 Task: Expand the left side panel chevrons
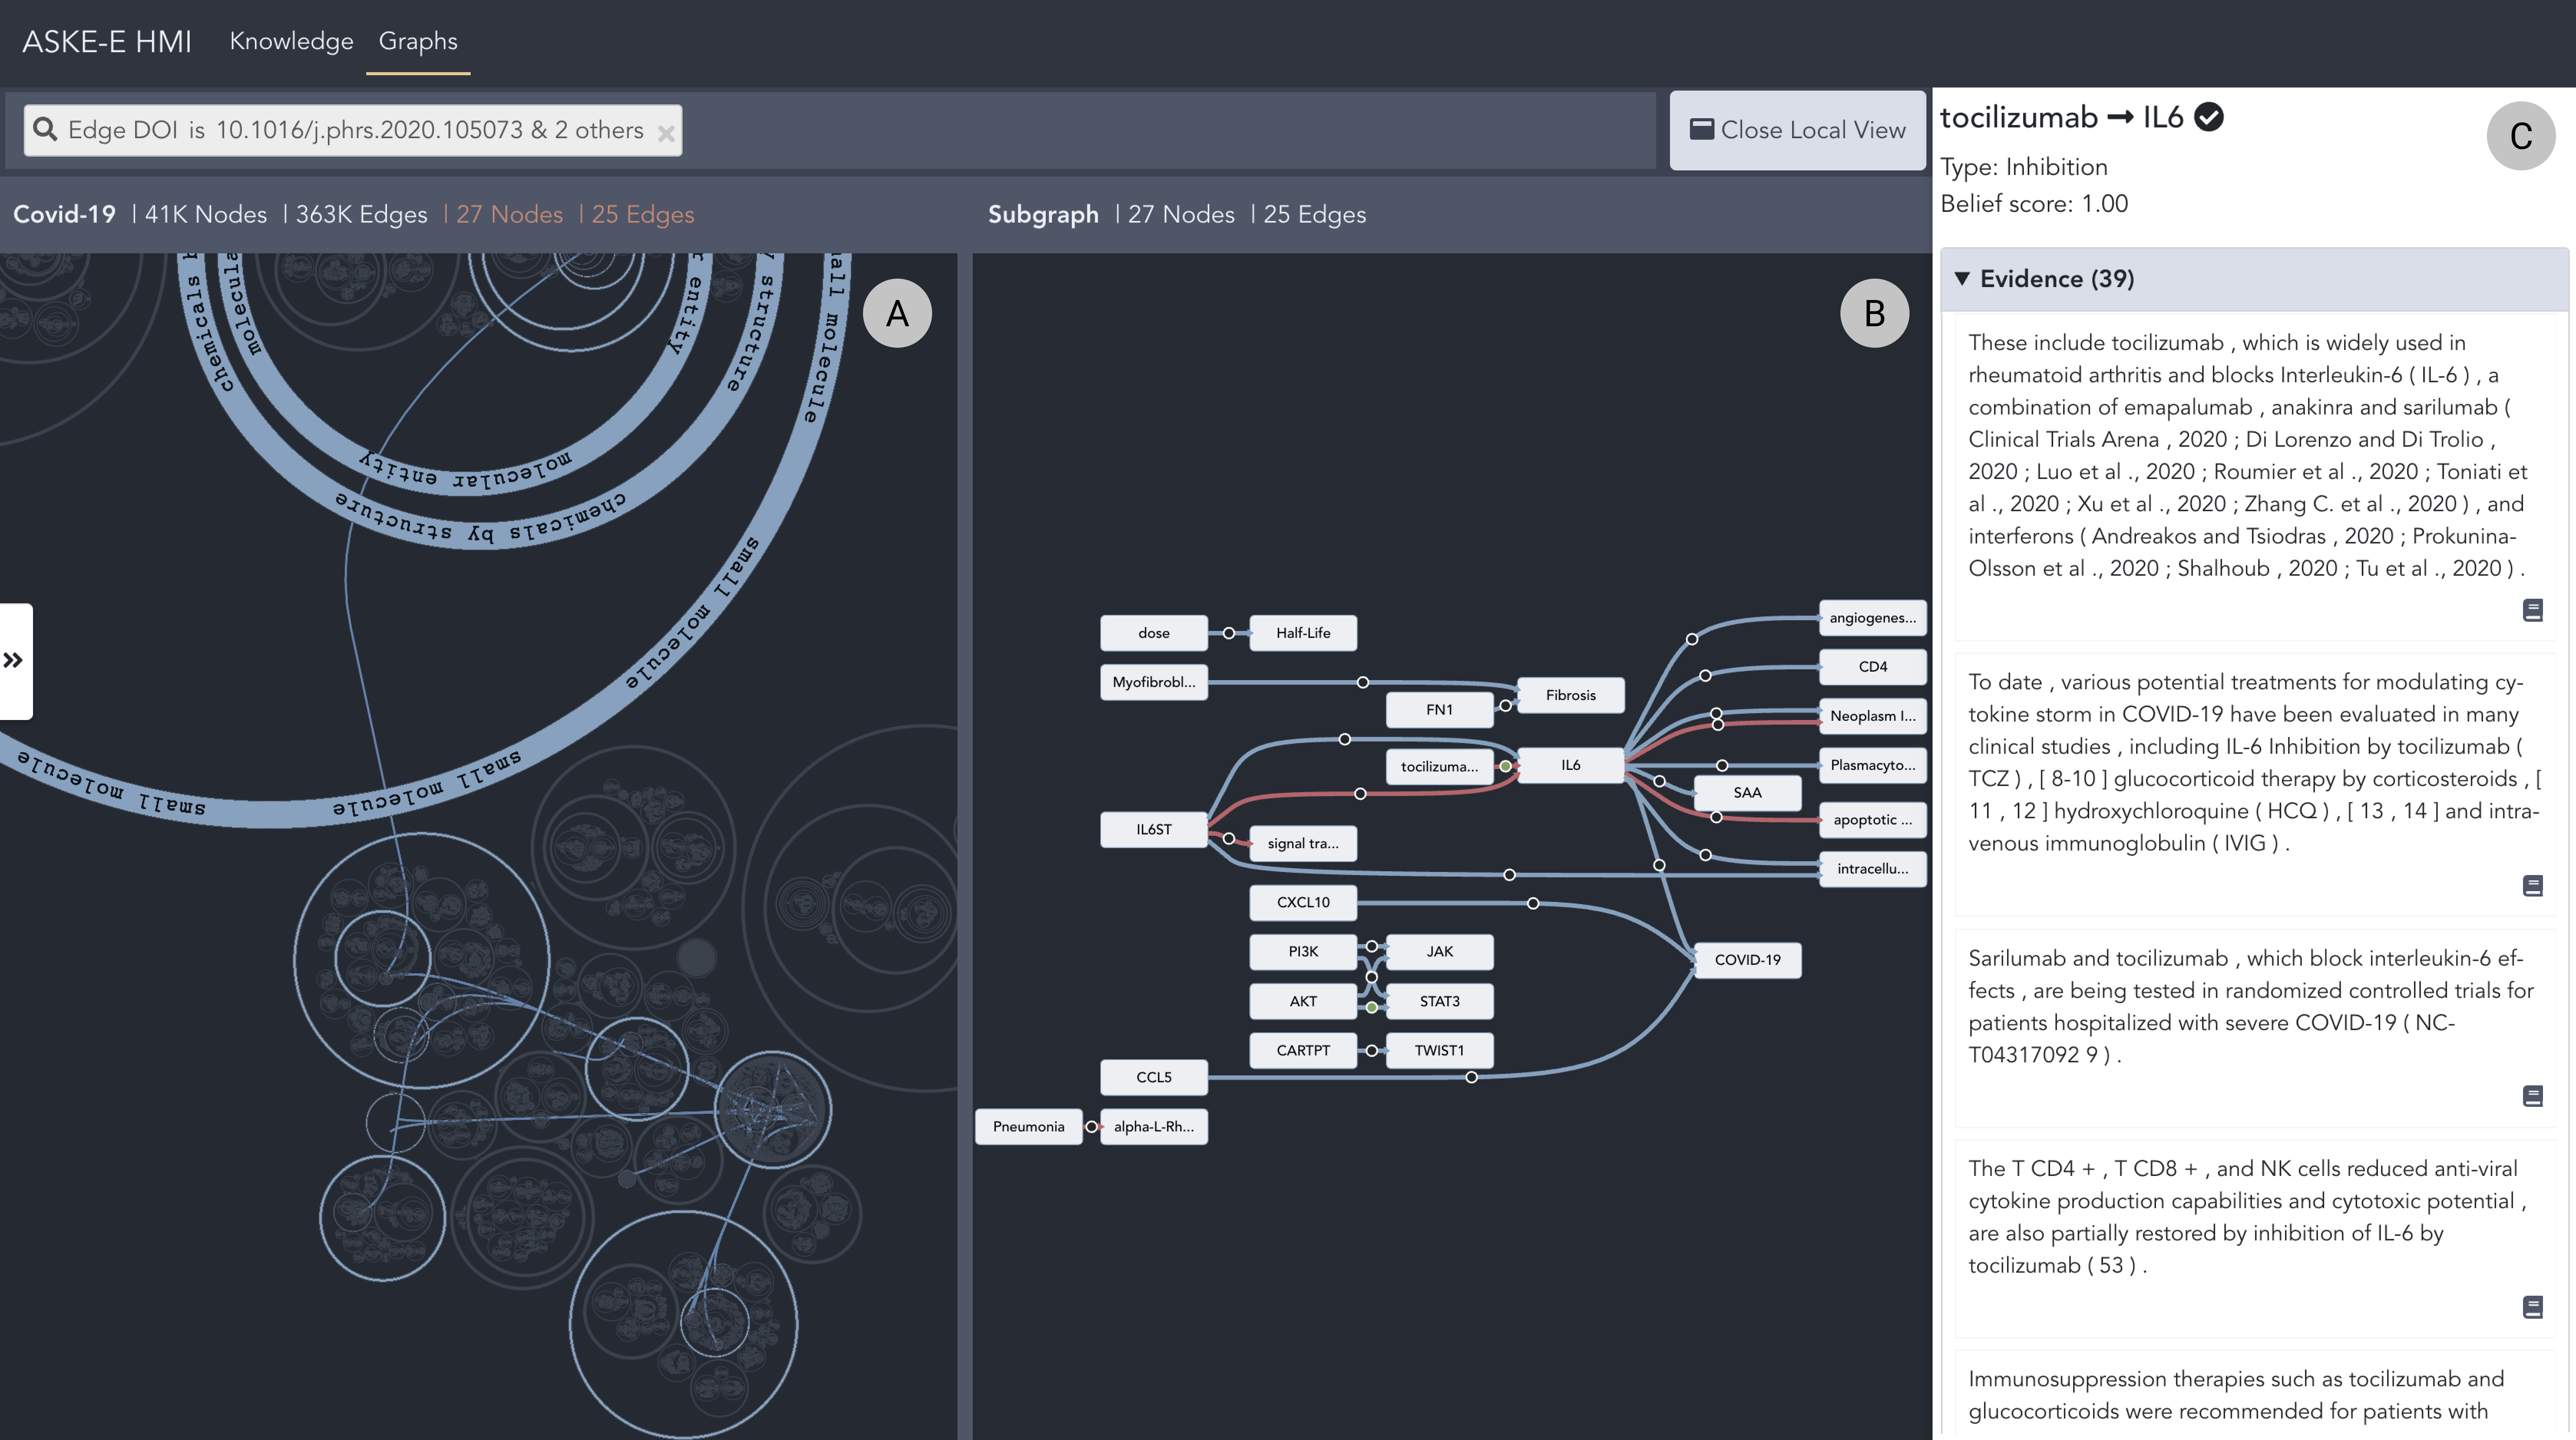click(13, 660)
